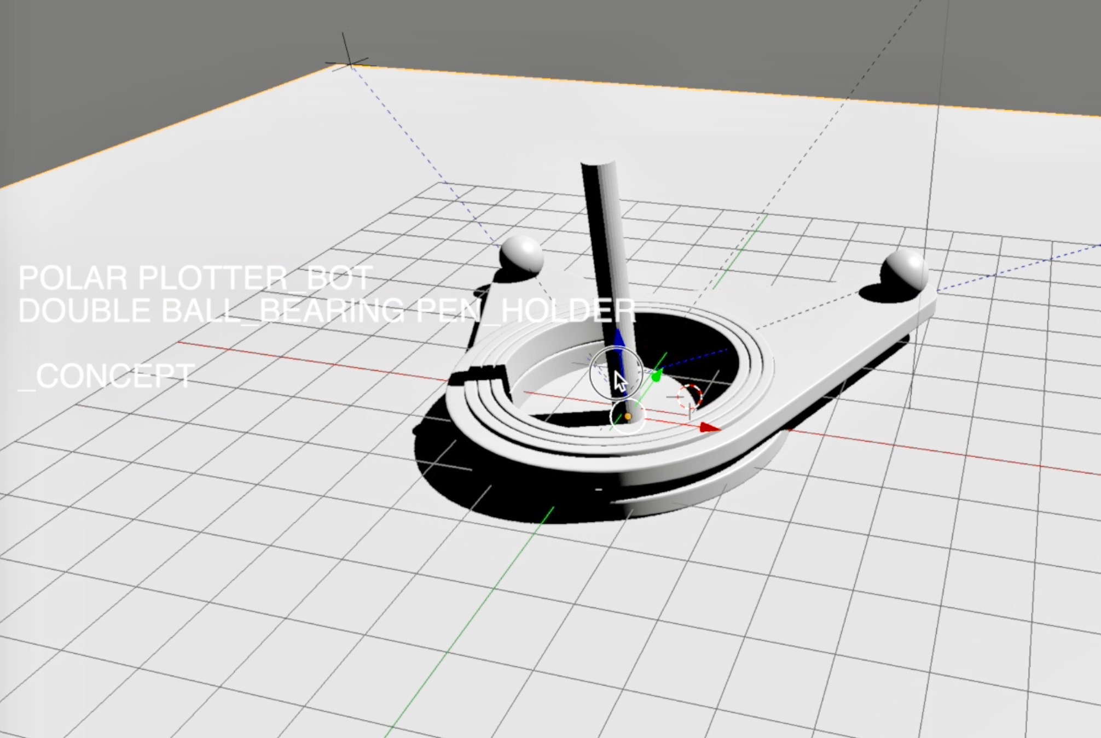Image resolution: width=1101 pixels, height=738 pixels.
Task: Click the notch on the outer ring
Action: coord(478,375)
